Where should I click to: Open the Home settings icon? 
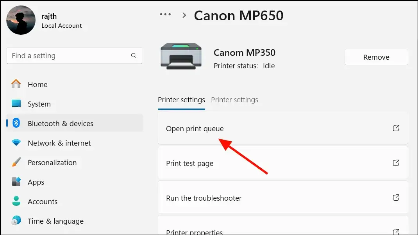tap(16, 84)
